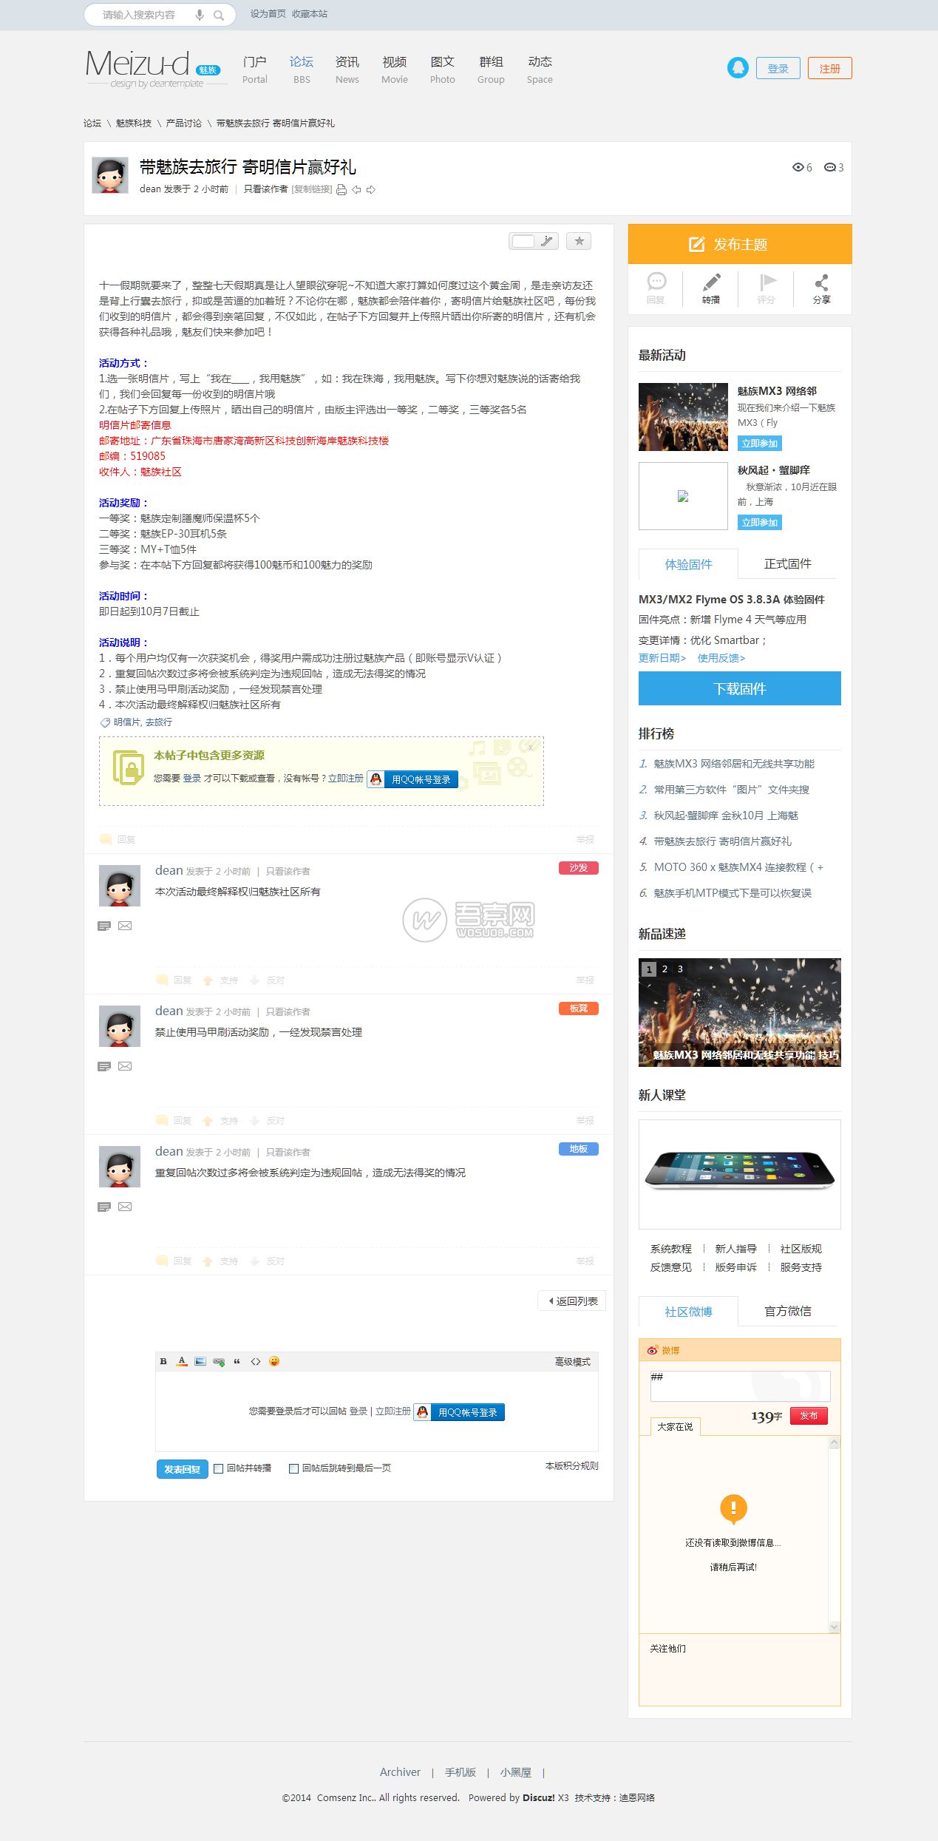Click the star favorite button
The height and width of the screenshot is (1841, 938).
point(579,241)
